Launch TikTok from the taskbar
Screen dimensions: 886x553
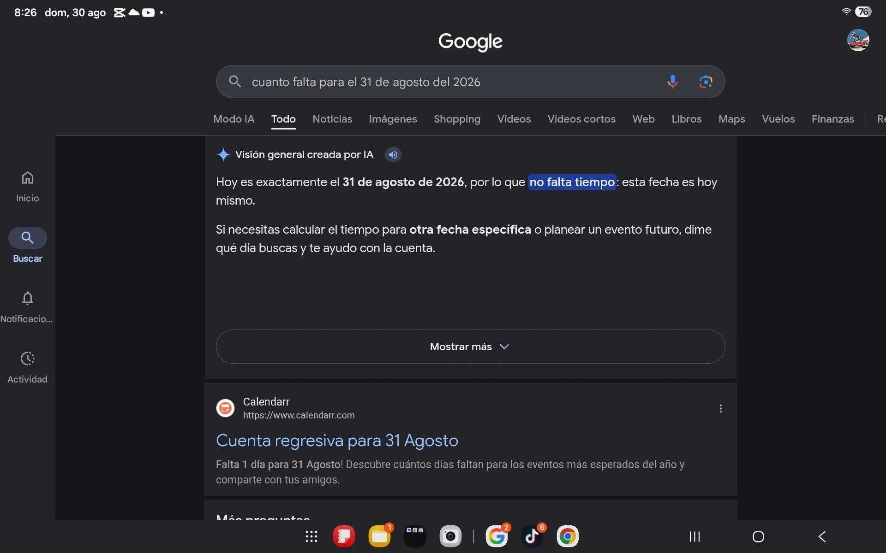[532, 536]
